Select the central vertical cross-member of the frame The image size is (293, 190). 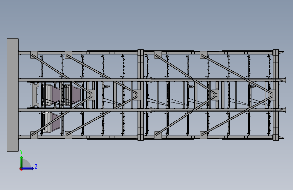141,95
